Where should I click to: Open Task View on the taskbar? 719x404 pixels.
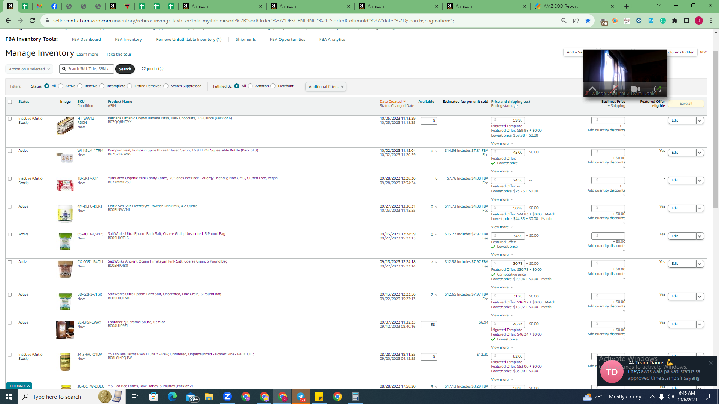pos(135,397)
